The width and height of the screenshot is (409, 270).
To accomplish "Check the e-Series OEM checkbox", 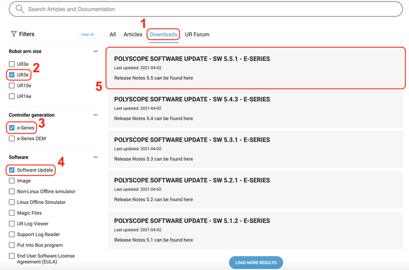I will (12, 139).
